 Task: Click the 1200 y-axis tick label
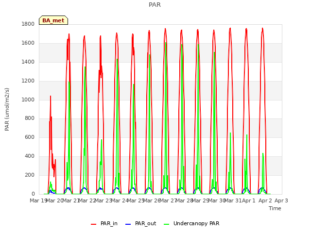pyautogui.click(x=28, y=81)
